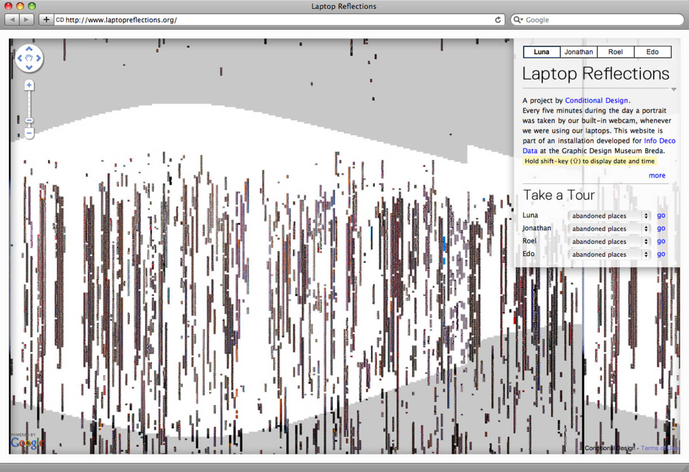This screenshot has height=472, width=689.
Task: Click the map zoom in plus button
Action: 29,85
